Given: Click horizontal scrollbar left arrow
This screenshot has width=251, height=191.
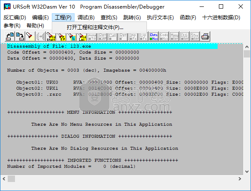Looking at the screenshot, I should point(4,179).
